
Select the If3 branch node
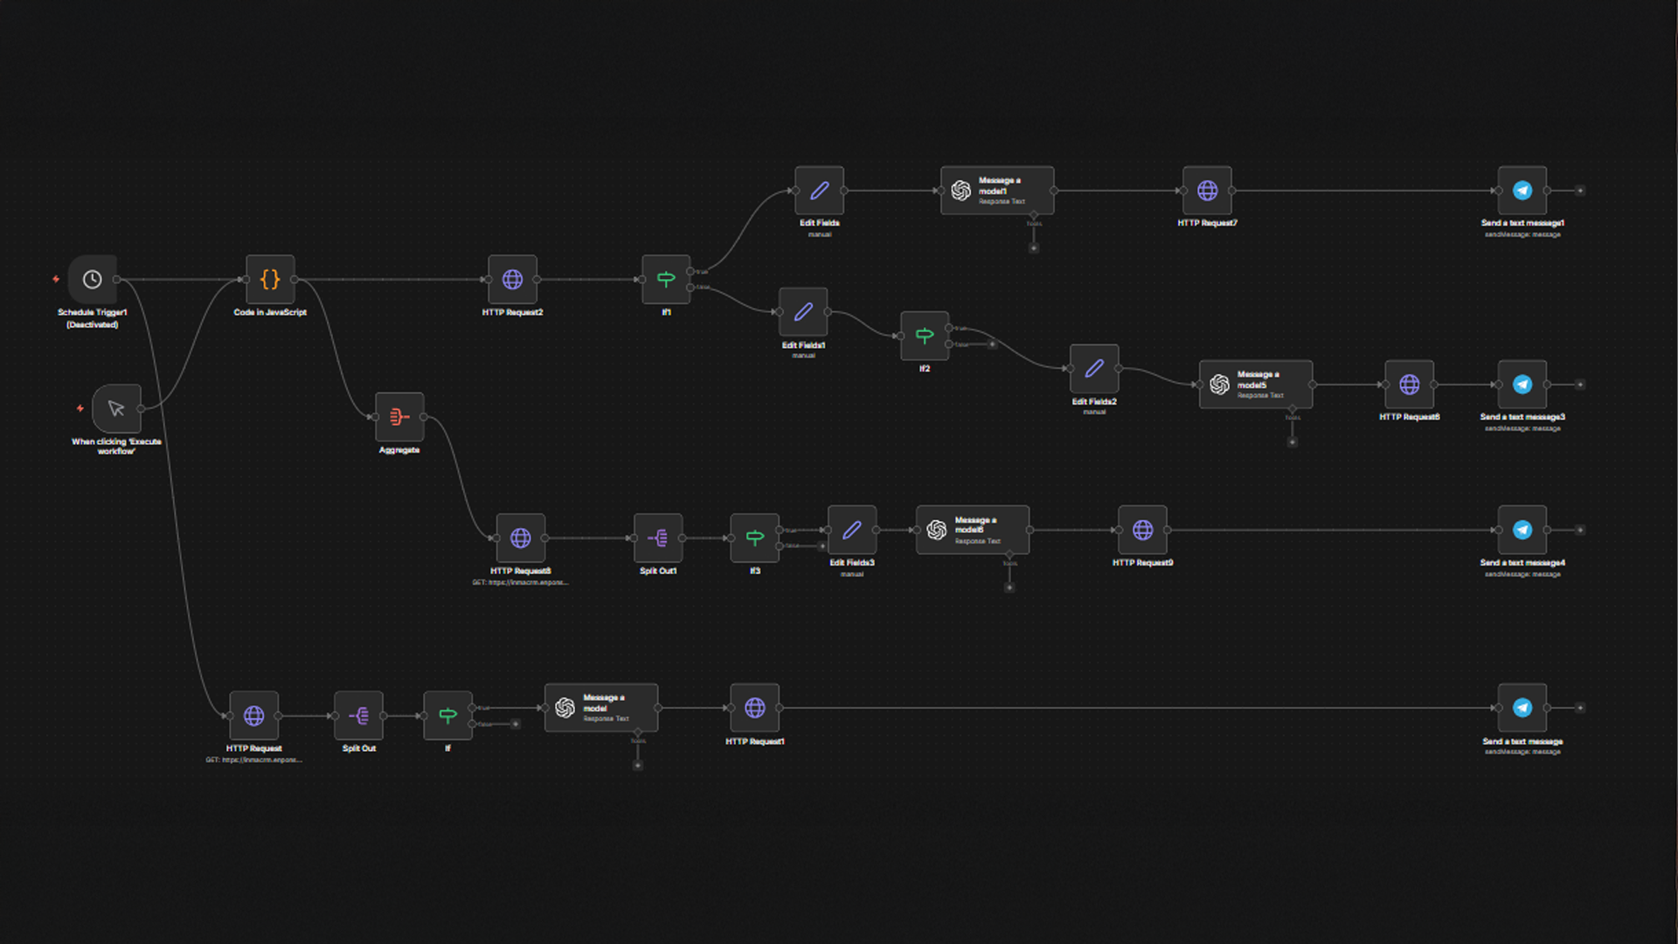754,538
